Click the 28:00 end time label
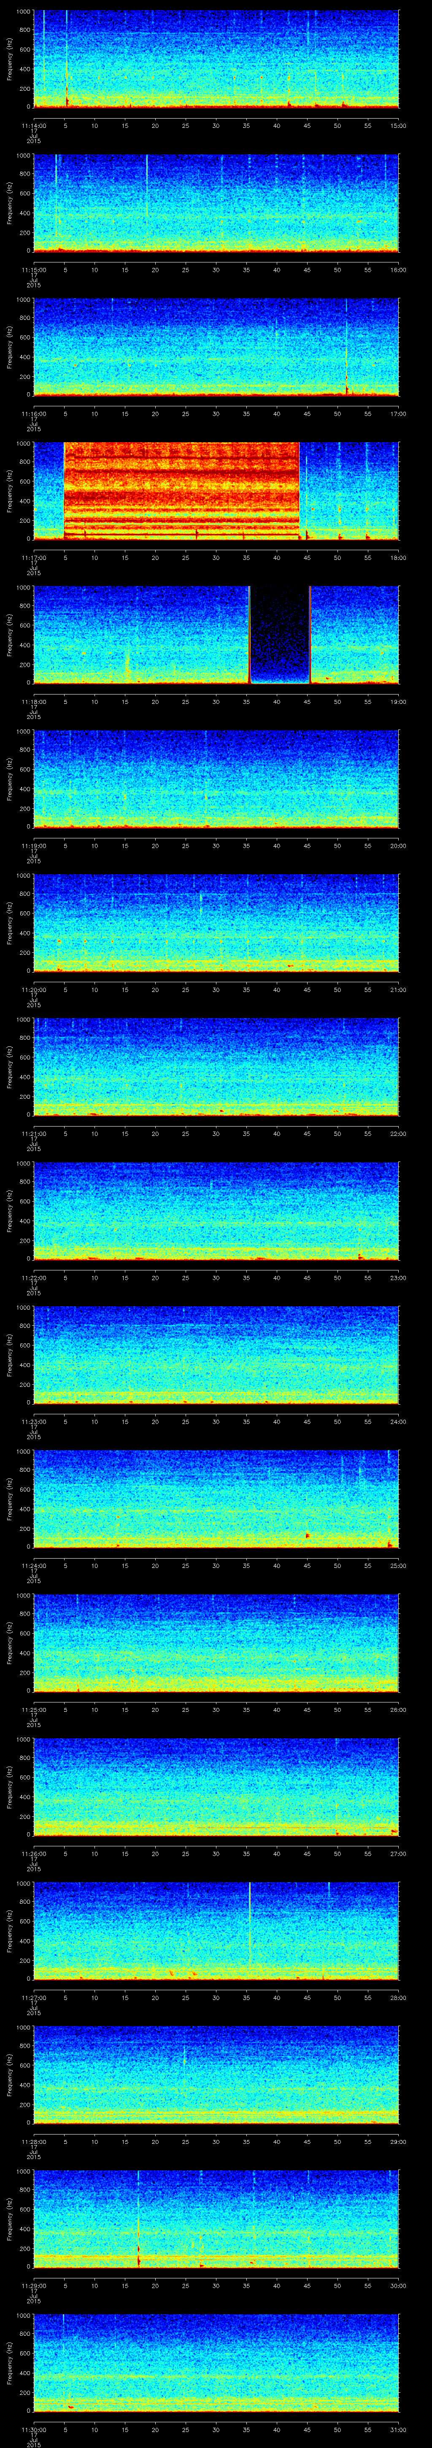The image size is (432, 2448). pyautogui.click(x=398, y=1997)
